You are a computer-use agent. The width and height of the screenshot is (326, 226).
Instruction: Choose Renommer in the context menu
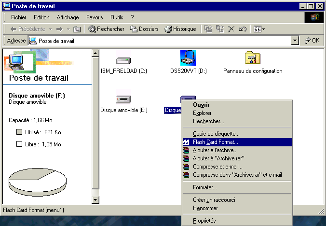coord(237,208)
